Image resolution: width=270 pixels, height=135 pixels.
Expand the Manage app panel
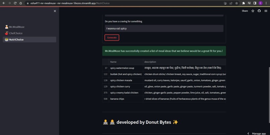(x=257, y=133)
